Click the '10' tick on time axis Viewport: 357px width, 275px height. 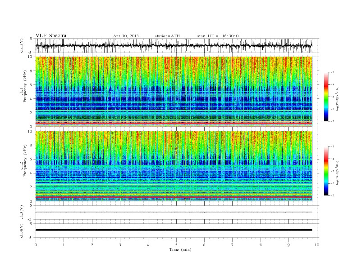pos(317,245)
